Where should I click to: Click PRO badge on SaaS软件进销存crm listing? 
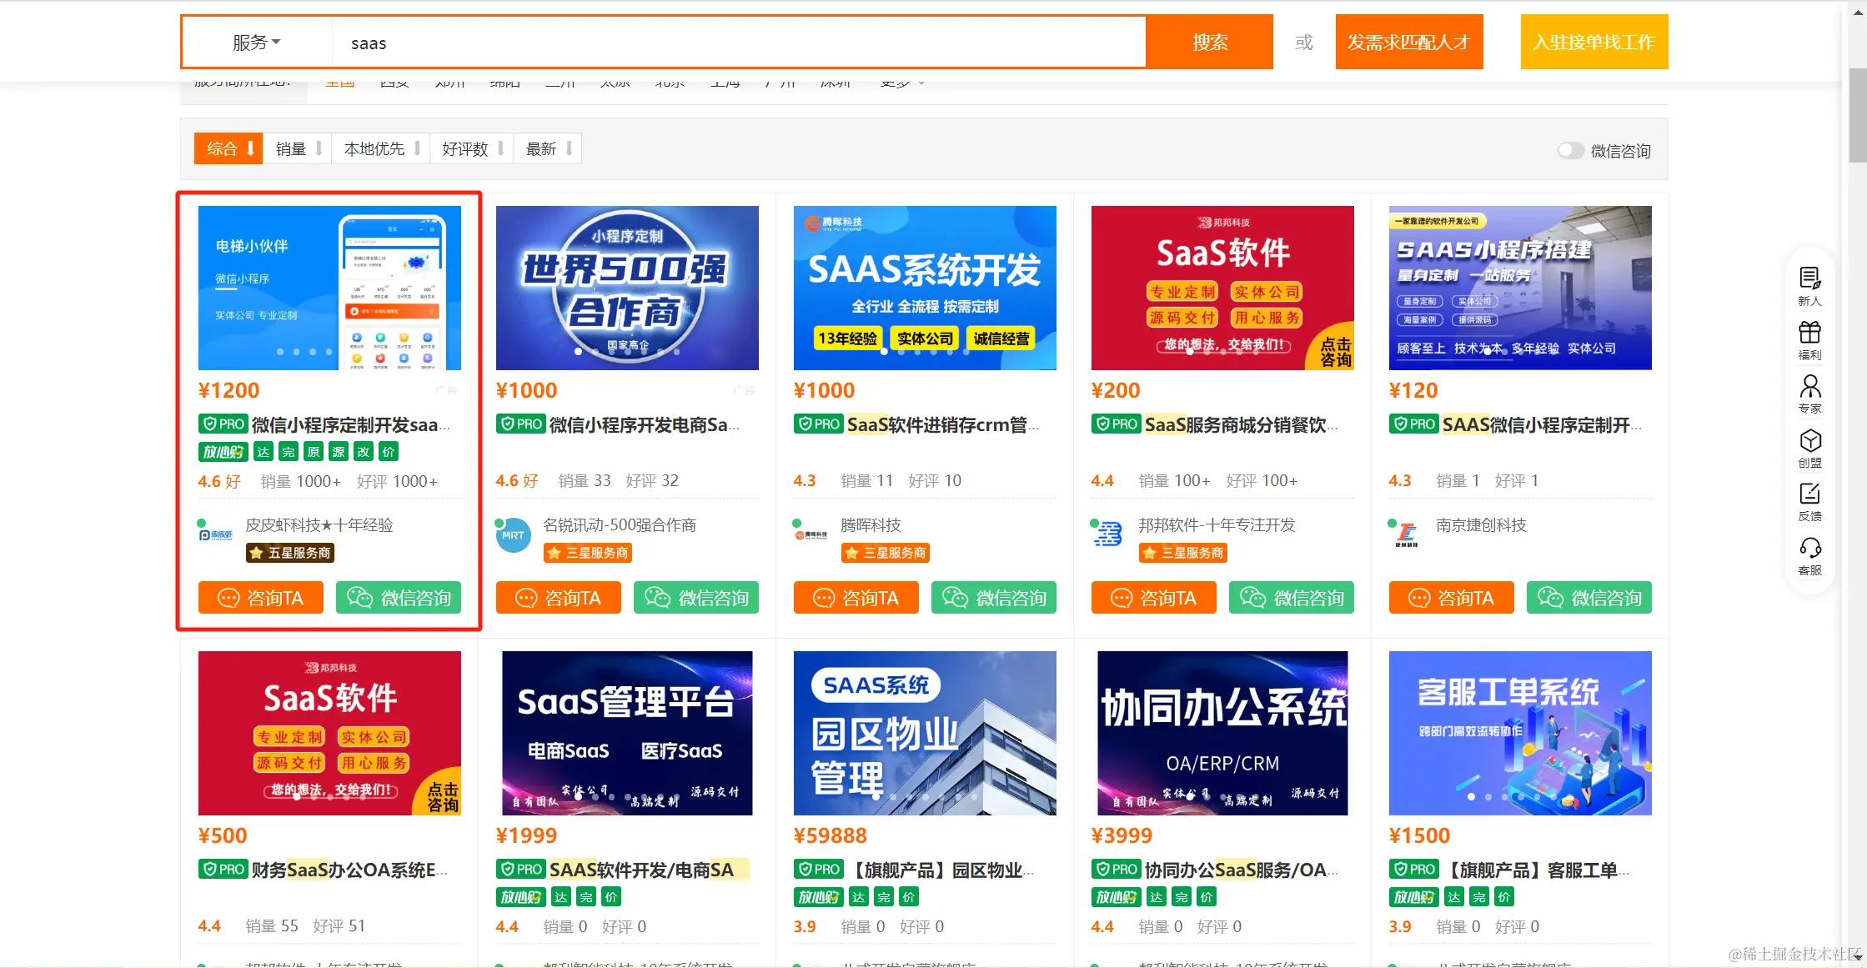point(818,424)
